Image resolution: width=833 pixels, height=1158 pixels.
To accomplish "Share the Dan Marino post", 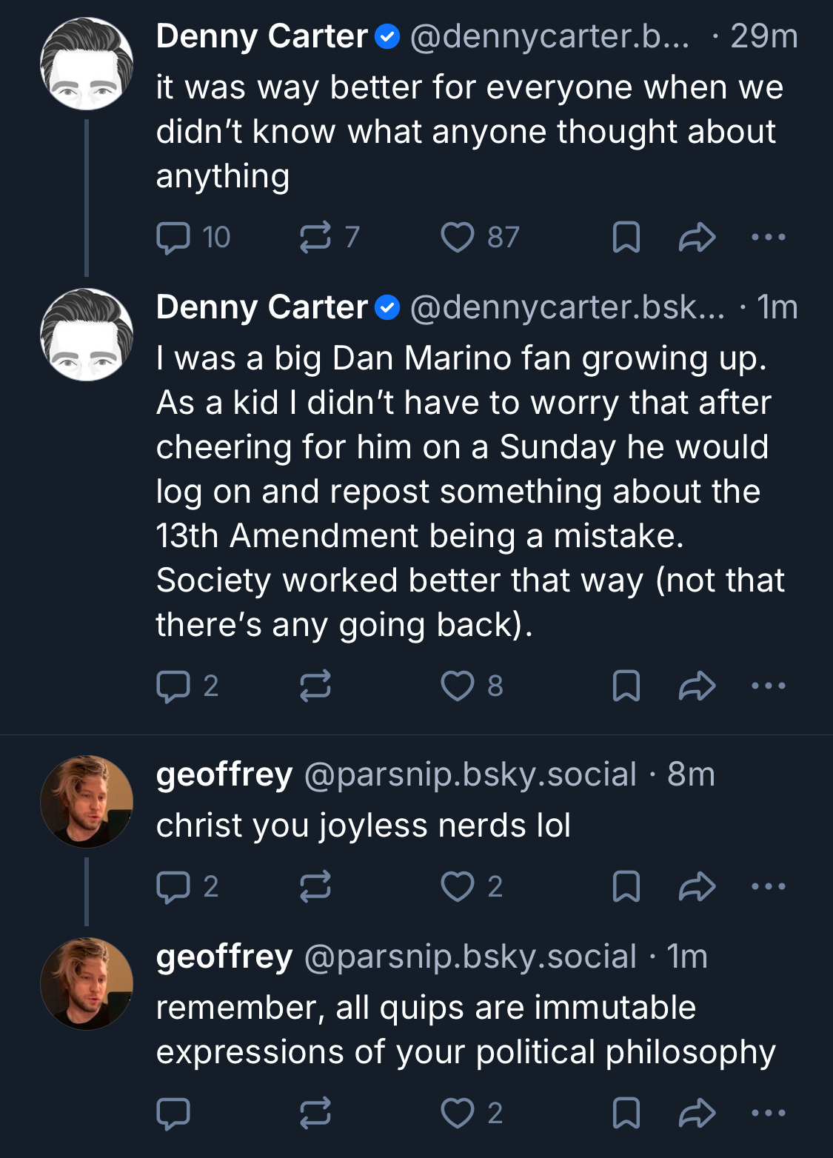I will 697,686.
